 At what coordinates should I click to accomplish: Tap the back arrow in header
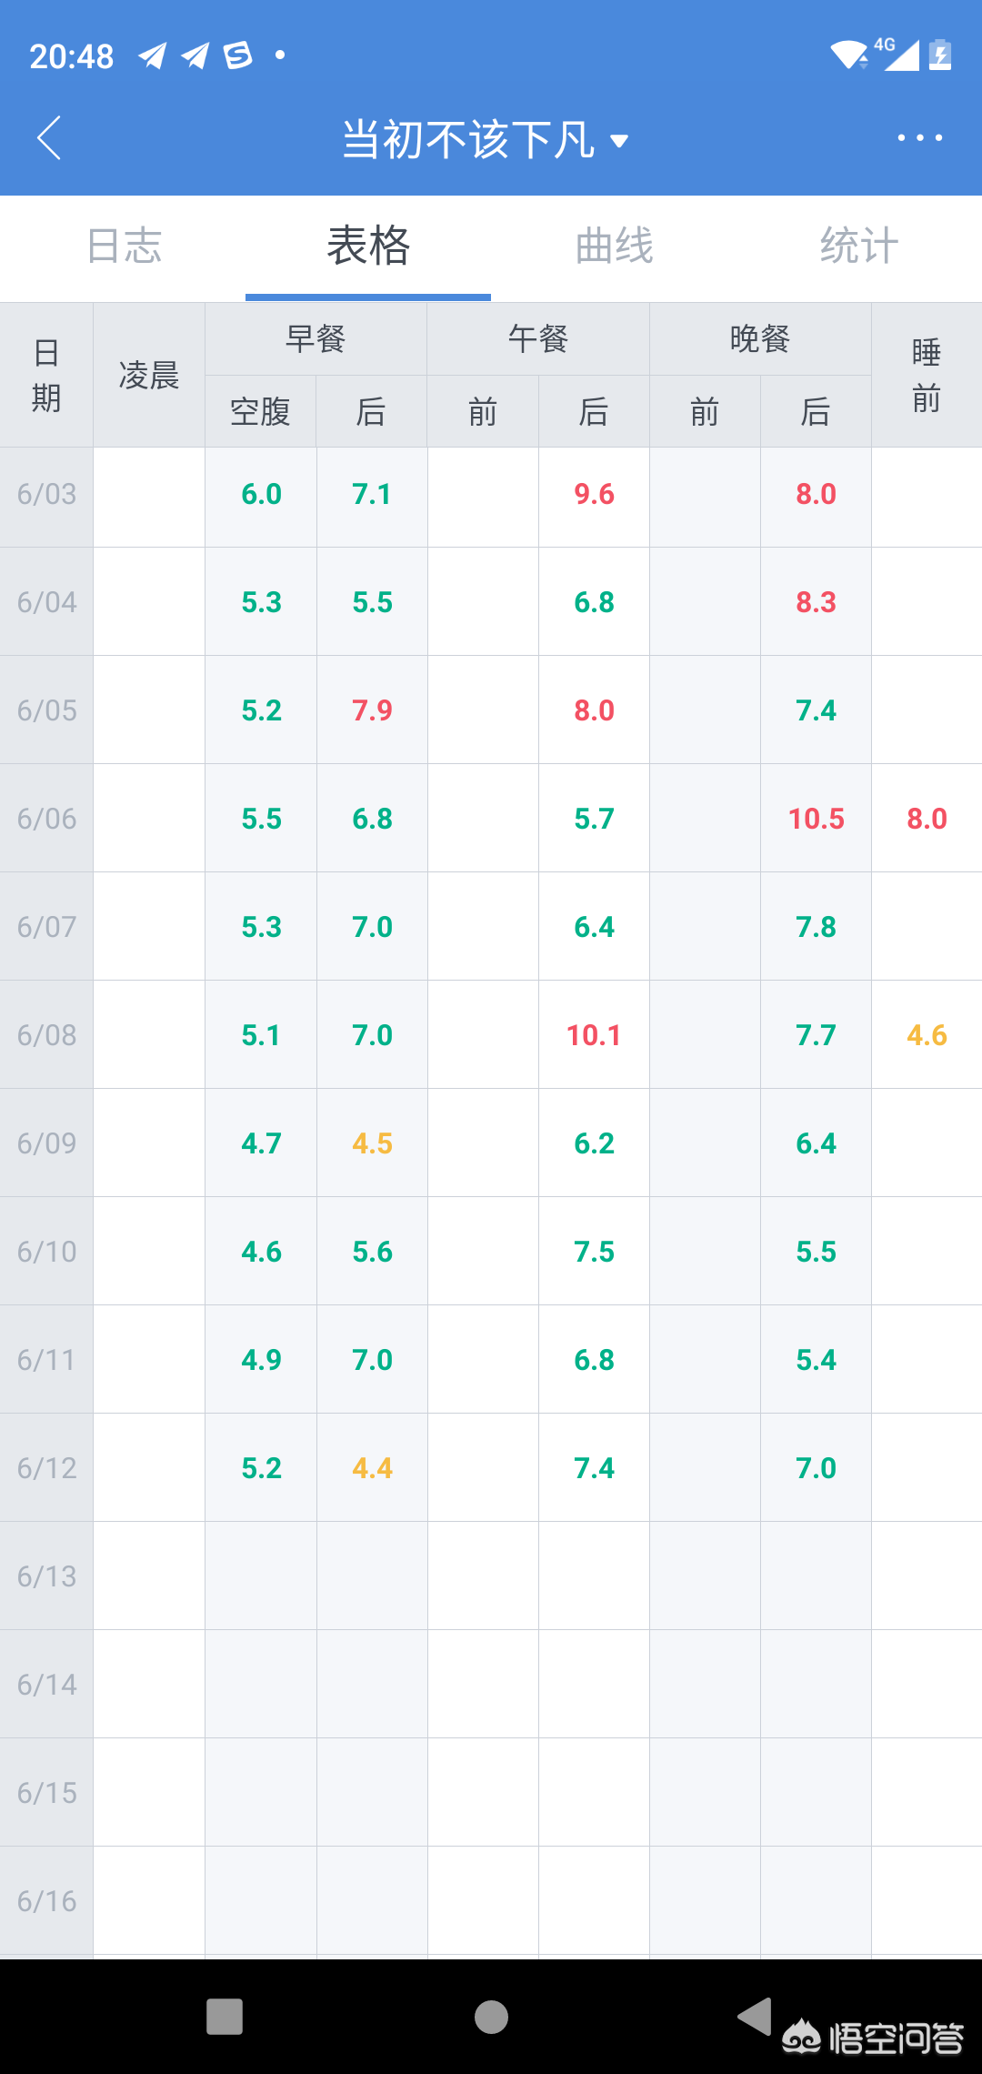(x=50, y=138)
